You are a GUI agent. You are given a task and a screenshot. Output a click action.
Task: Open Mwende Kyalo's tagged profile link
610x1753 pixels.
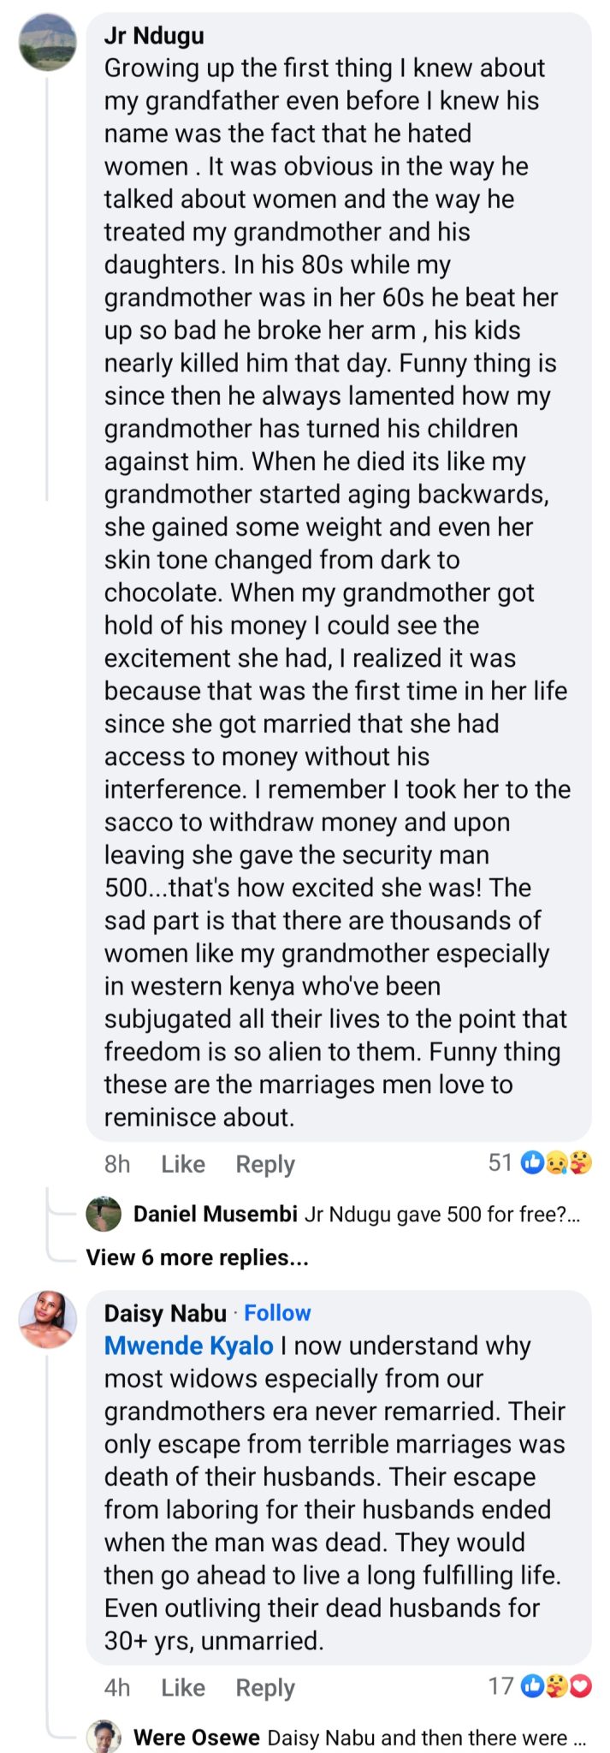[x=188, y=1346]
